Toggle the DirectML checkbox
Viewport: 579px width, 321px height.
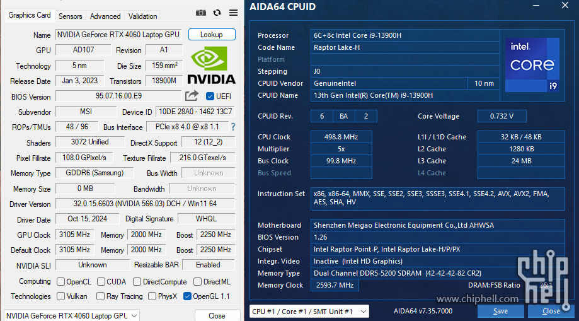point(197,282)
